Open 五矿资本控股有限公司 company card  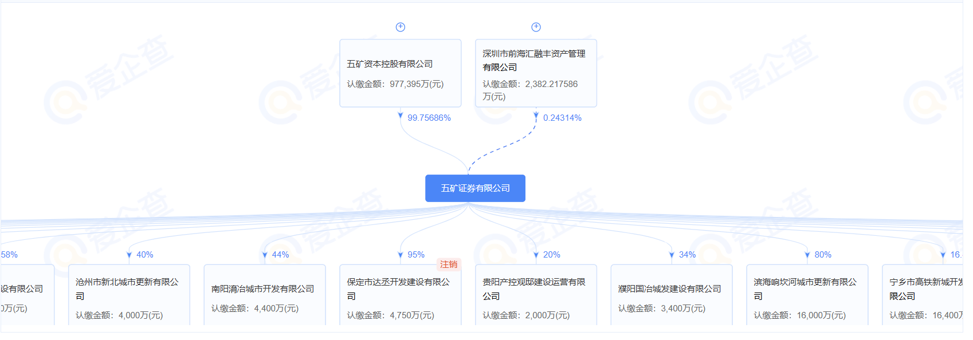click(401, 73)
